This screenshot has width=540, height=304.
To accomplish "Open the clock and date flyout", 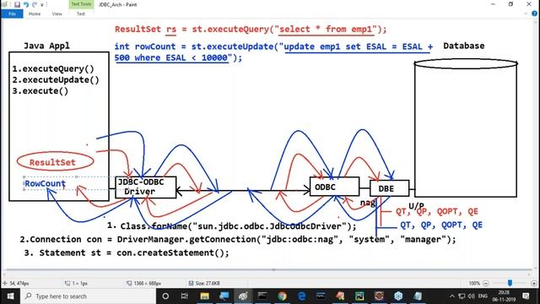I will tap(504, 296).
